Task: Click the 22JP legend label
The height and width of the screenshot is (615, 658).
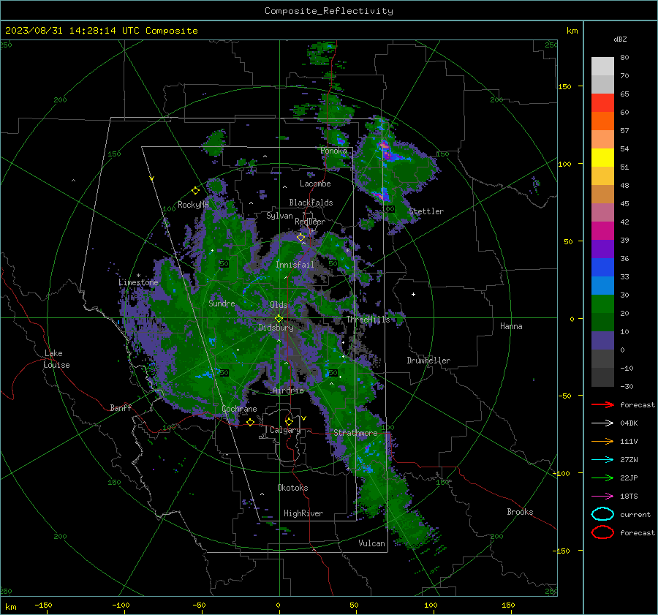Action: tap(629, 478)
